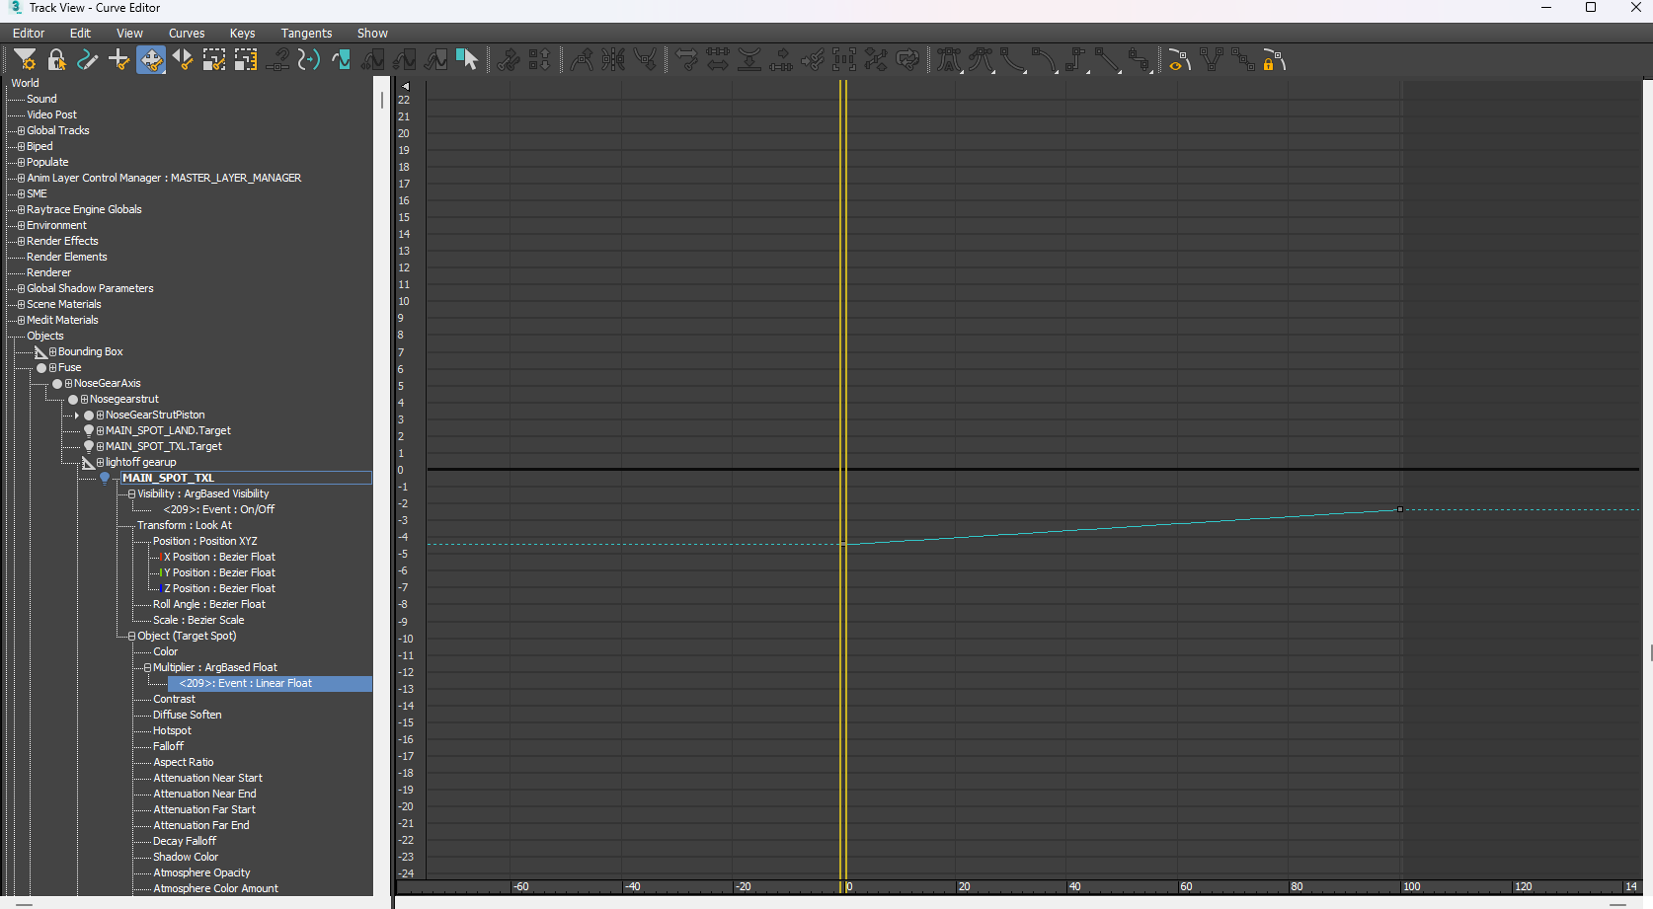The width and height of the screenshot is (1653, 909).
Task: Open the Keys menu
Action: click(242, 33)
